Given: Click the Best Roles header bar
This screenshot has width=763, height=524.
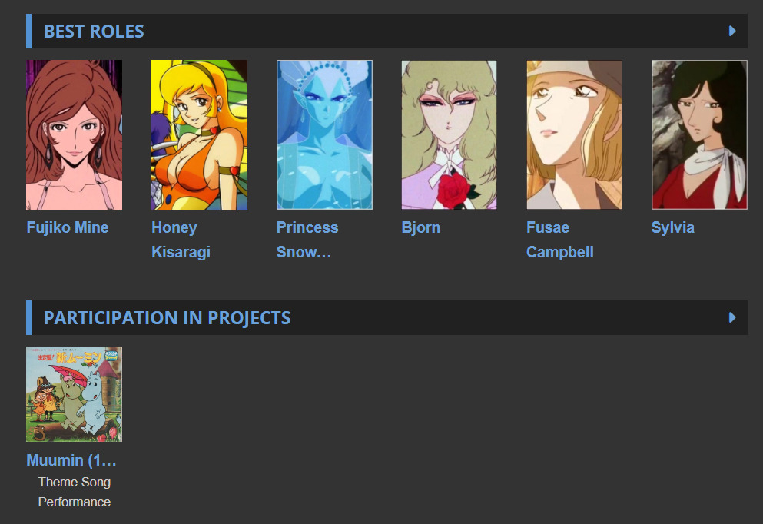Looking at the screenshot, I should coord(386,32).
